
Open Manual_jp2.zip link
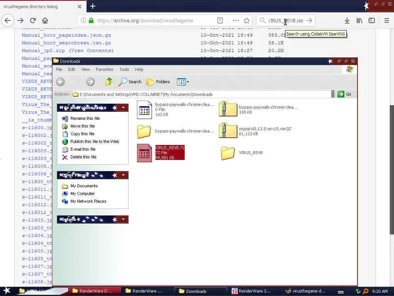(43, 50)
